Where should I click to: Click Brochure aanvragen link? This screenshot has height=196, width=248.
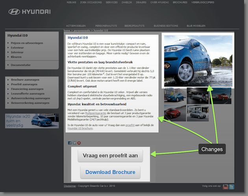click(x=25, y=80)
